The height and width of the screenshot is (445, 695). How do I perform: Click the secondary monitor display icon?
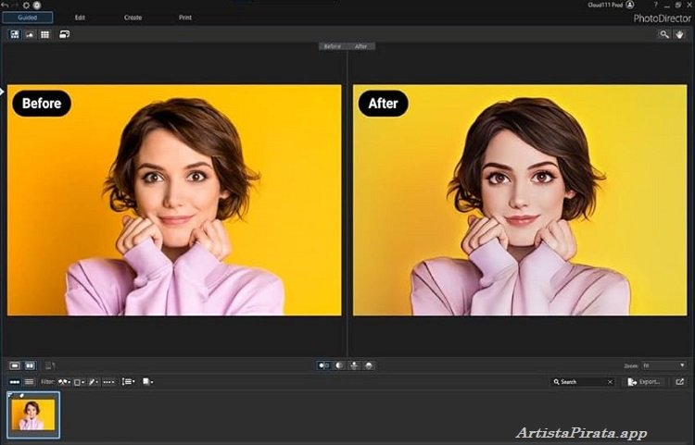[x=65, y=34]
